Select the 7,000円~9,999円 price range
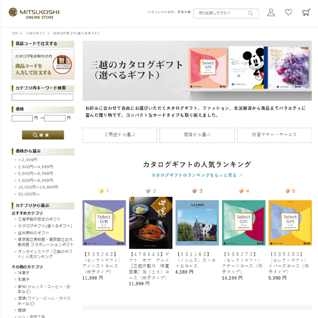The height and width of the screenshot is (318, 318). (36, 181)
